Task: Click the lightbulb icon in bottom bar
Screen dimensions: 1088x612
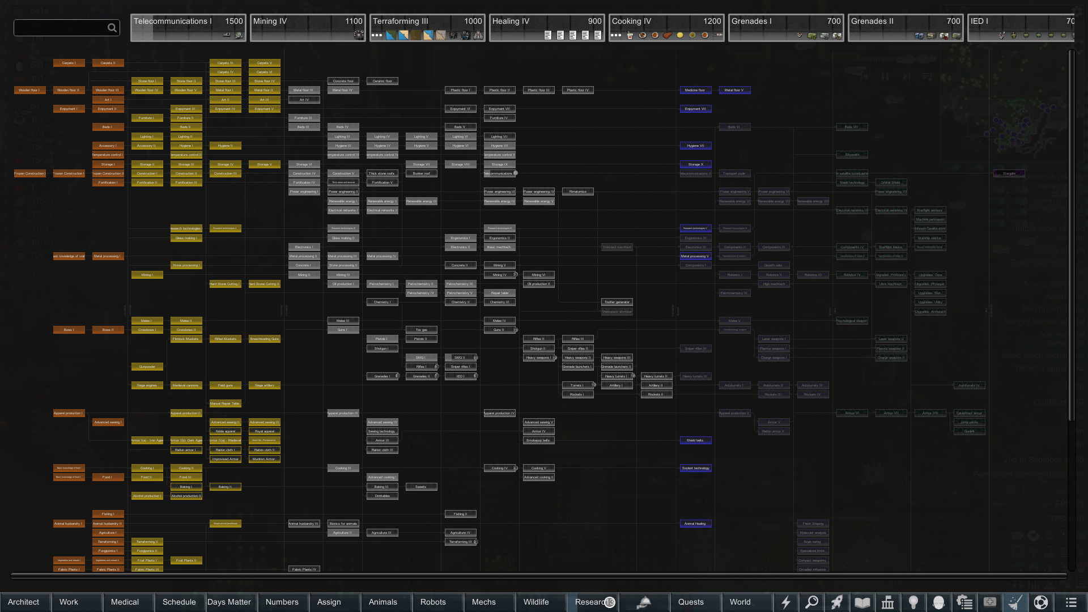Action: pyautogui.click(x=913, y=602)
